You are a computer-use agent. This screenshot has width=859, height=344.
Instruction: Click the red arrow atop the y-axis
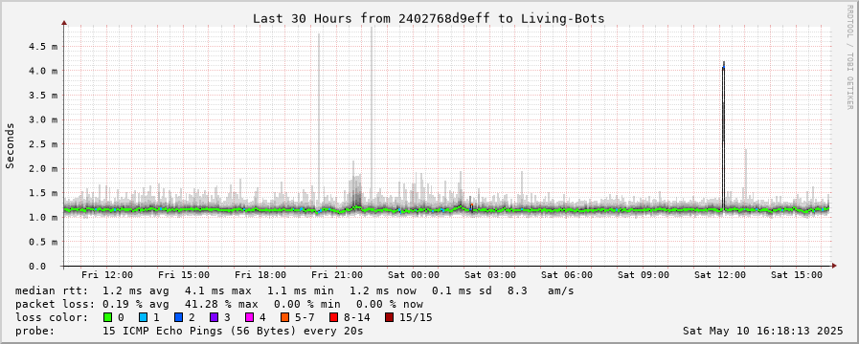(x=64, y=22)
